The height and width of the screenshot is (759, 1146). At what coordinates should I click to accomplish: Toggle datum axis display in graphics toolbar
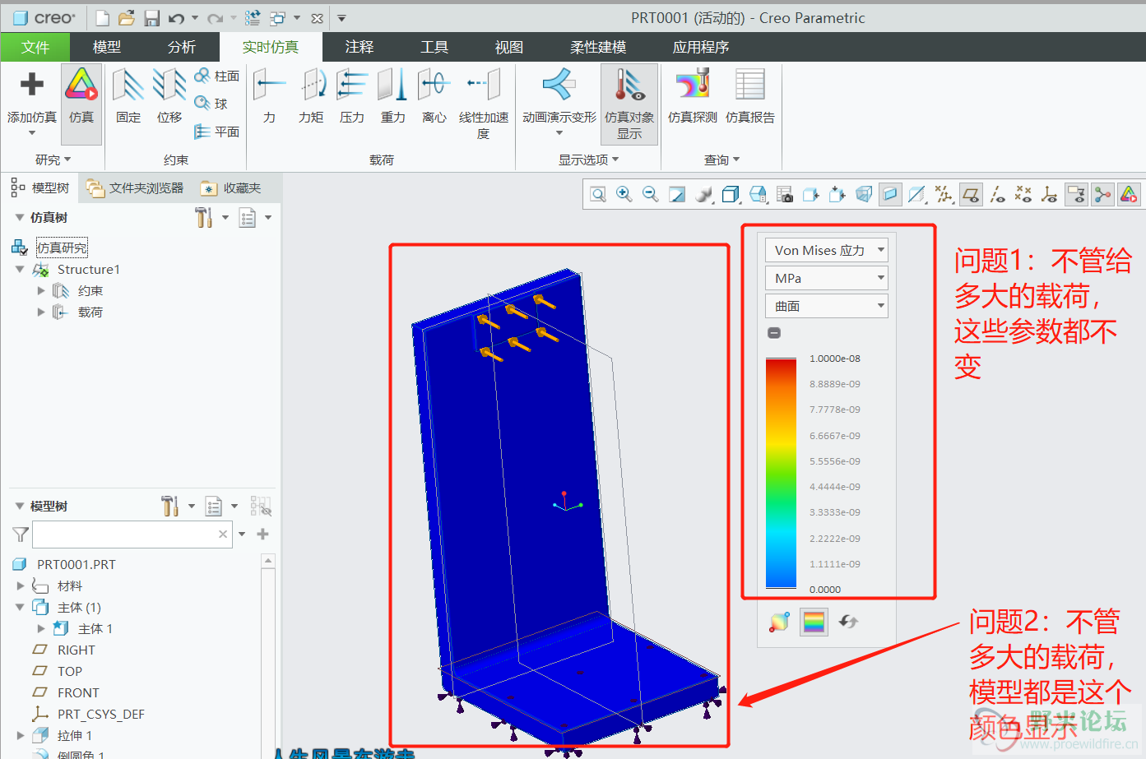tap(997, 195)
